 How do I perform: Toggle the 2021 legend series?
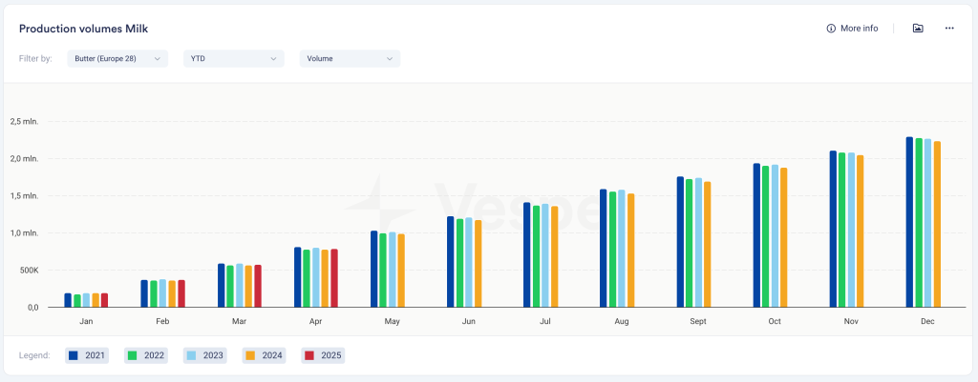87,356
